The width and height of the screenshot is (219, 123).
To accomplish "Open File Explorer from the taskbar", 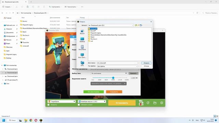I will click(x=26, y=120).
